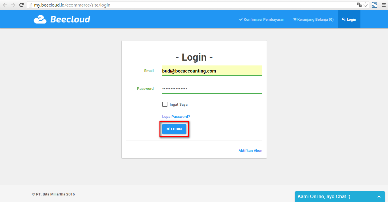Click the browser back arrow
388x202 pixels.
tap(5, 5)
